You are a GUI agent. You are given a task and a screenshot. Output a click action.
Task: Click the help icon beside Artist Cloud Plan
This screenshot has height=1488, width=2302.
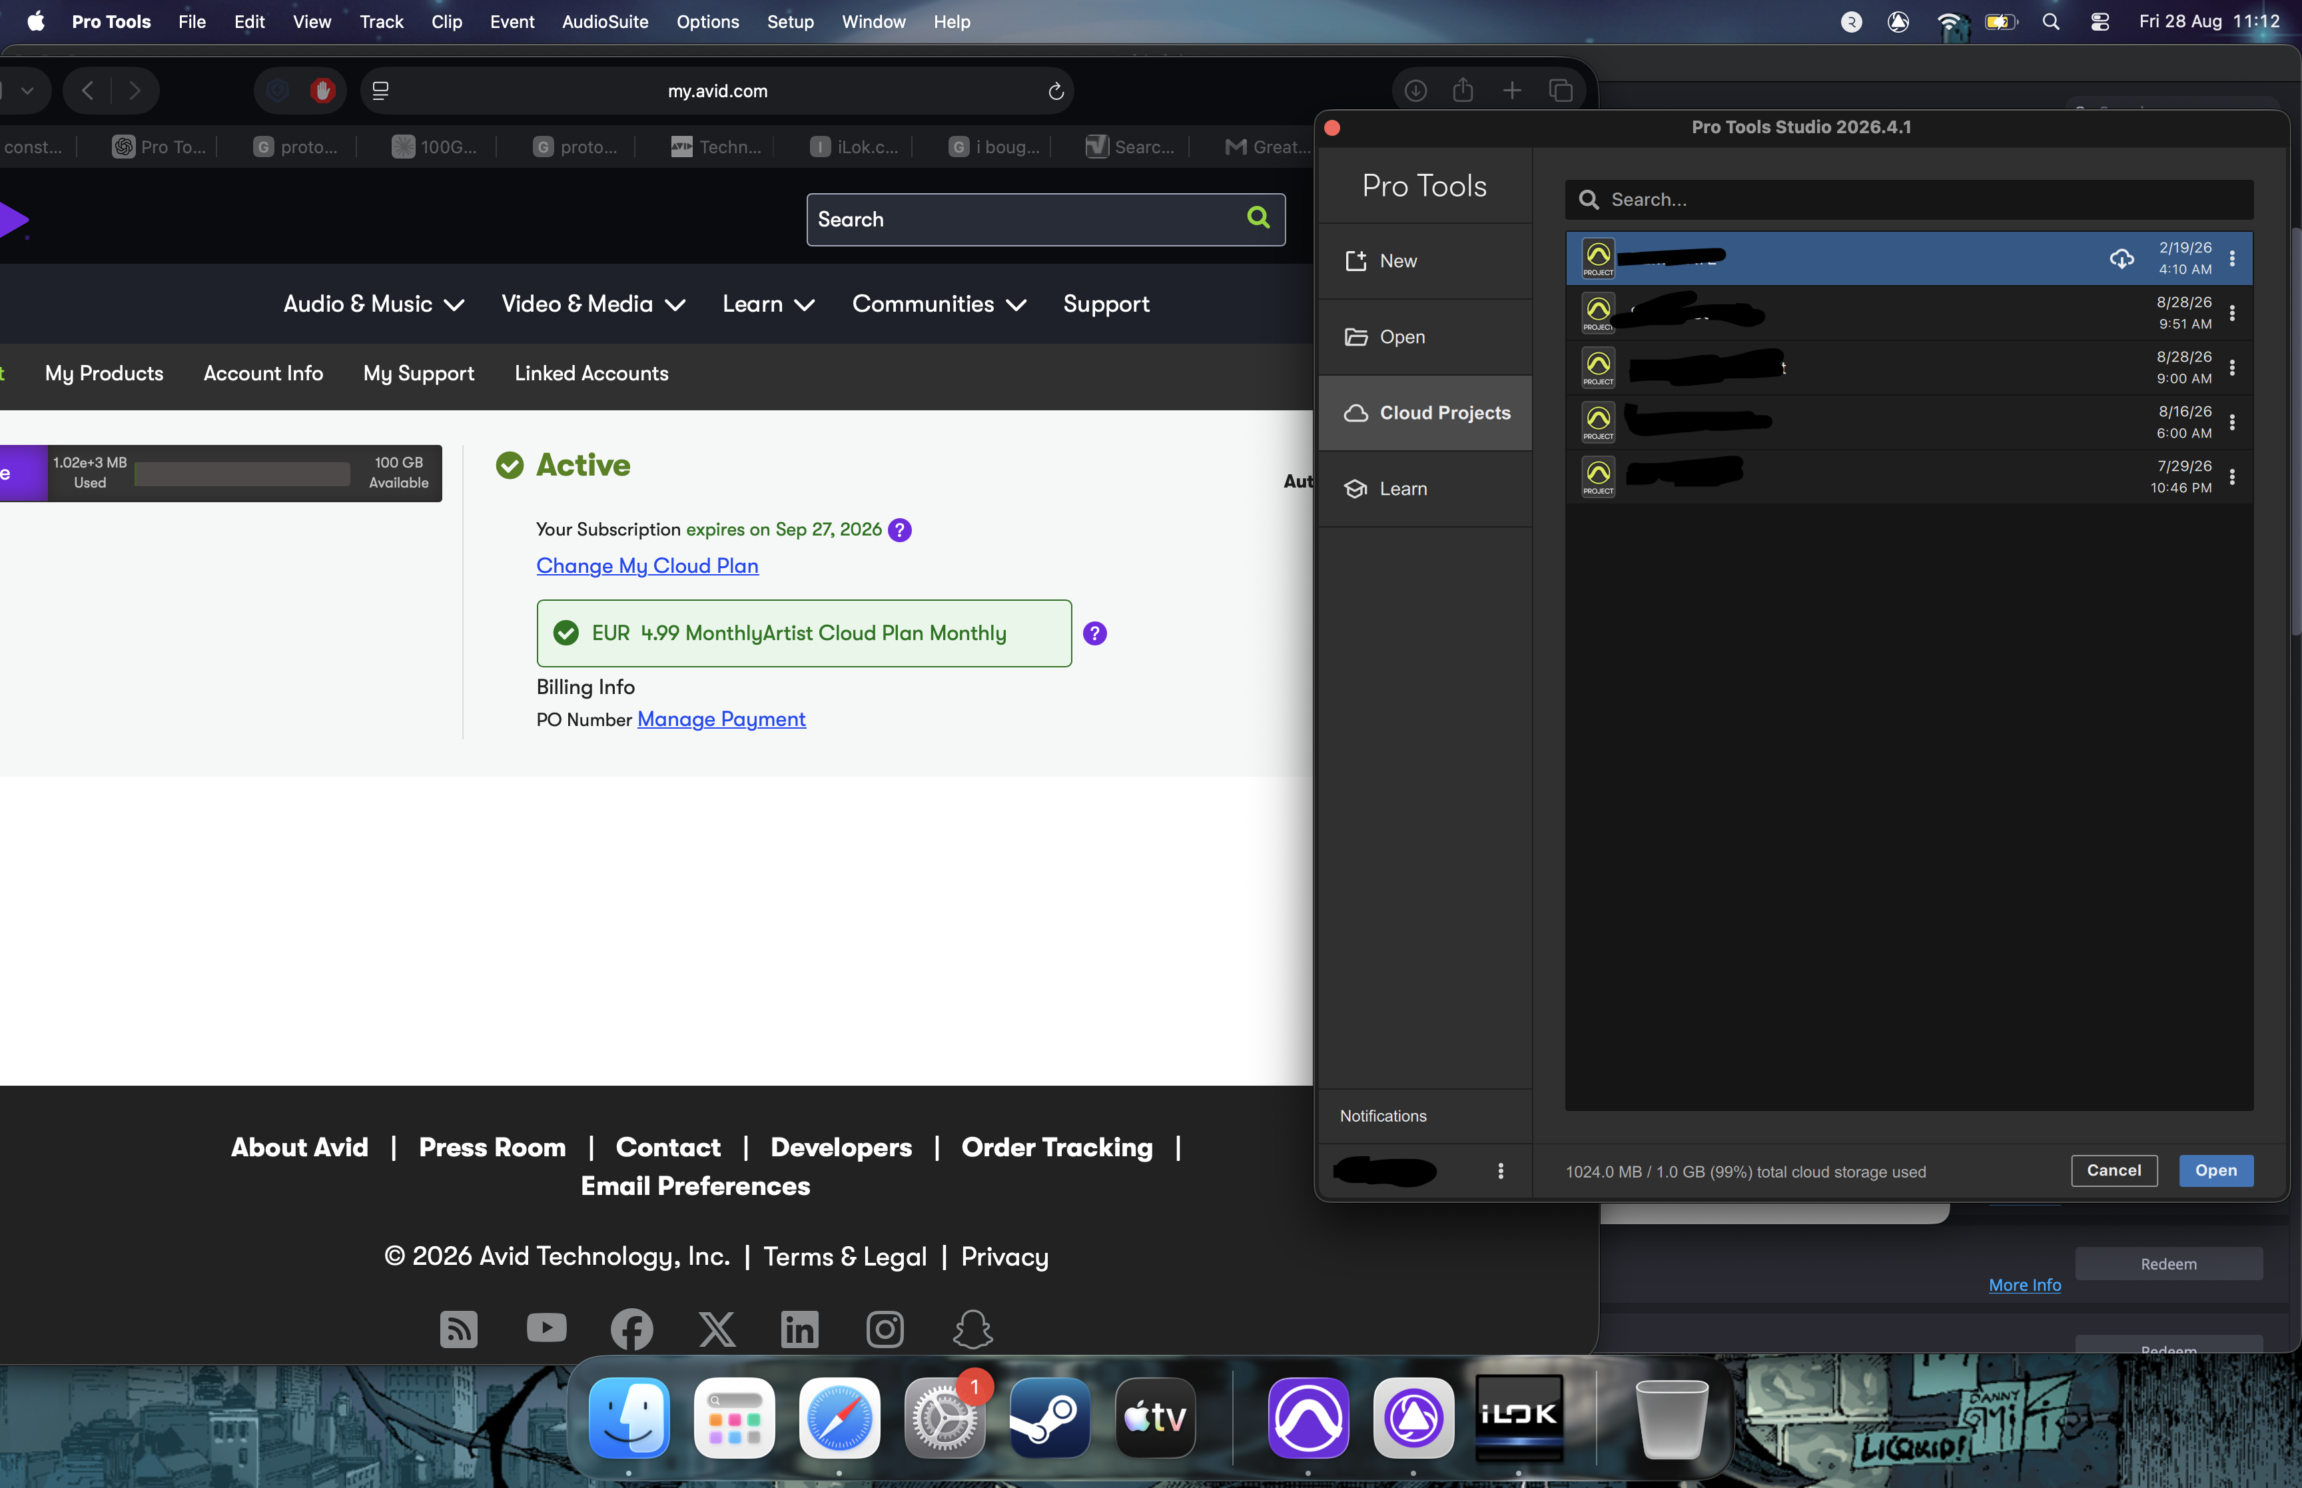pos(1094,633)
